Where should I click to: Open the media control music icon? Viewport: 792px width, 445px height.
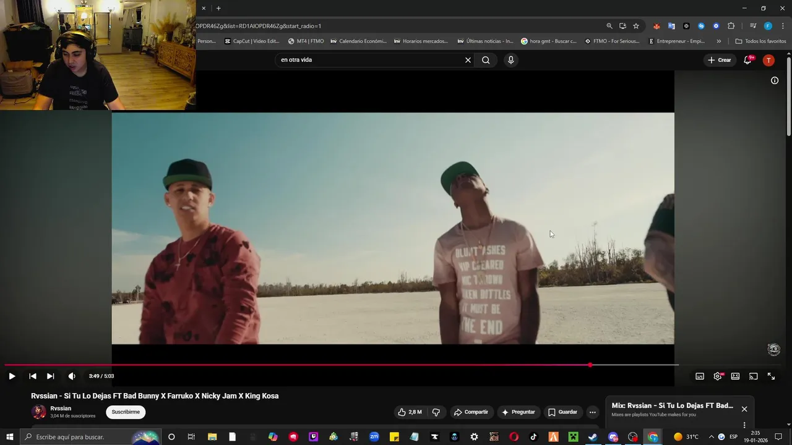[753, 26]
